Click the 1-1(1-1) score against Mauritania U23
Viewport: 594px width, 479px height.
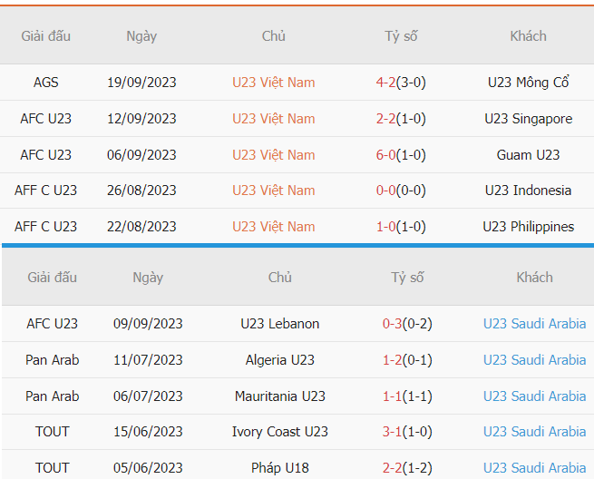407,396
